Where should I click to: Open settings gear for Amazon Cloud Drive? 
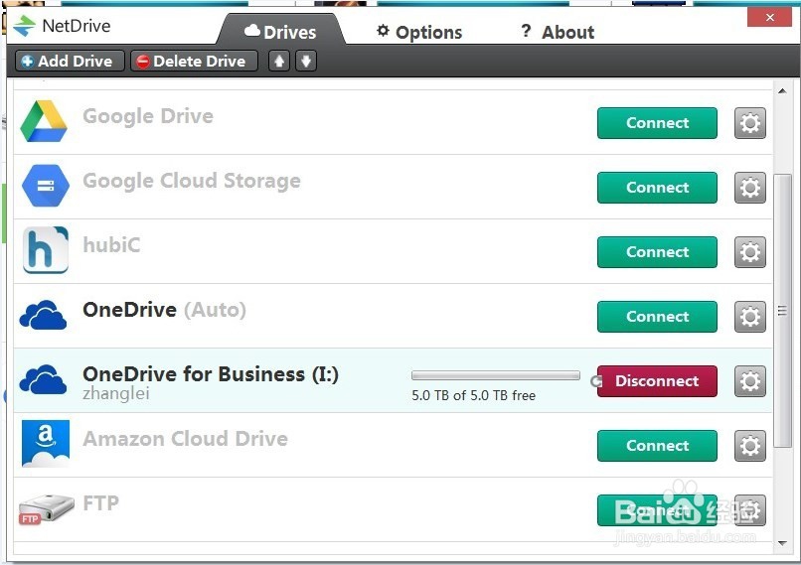750,446
